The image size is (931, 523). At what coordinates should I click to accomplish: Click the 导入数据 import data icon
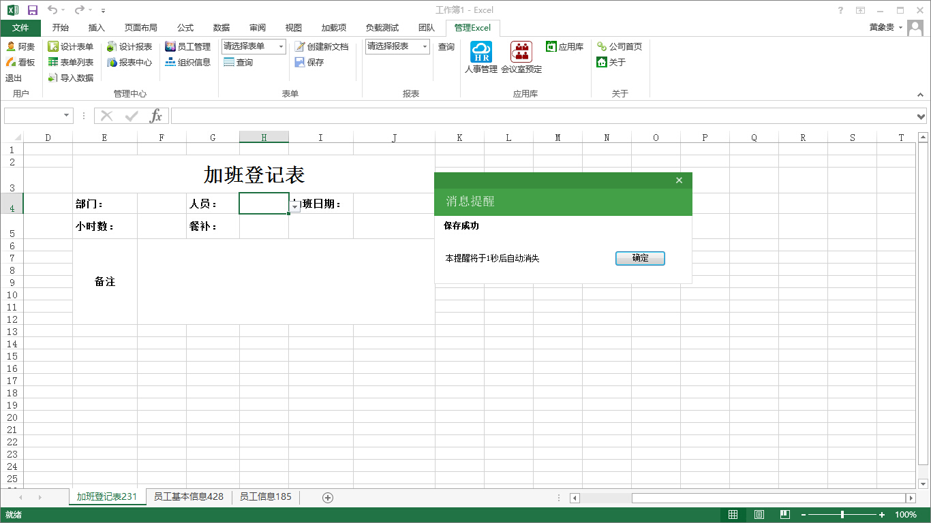pyautogui.click(x=53, y=78)
